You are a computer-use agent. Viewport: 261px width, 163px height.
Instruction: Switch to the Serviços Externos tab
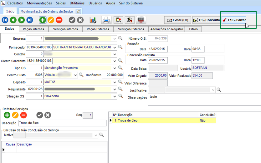(131, 29)
